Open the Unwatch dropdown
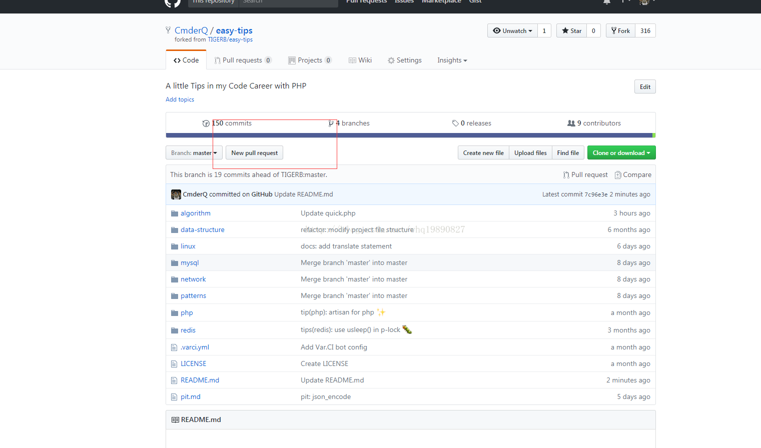 coord(512,31)
